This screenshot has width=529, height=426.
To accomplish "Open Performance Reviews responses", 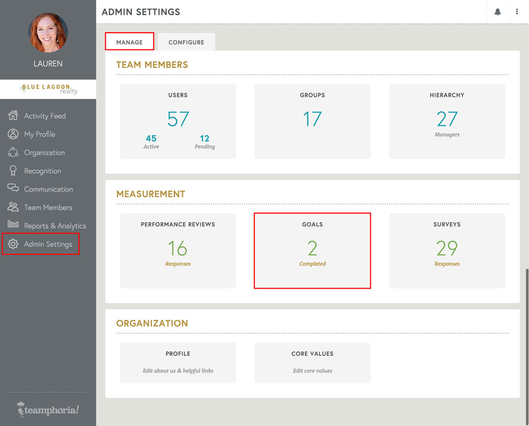I will [x=178, y=250].
